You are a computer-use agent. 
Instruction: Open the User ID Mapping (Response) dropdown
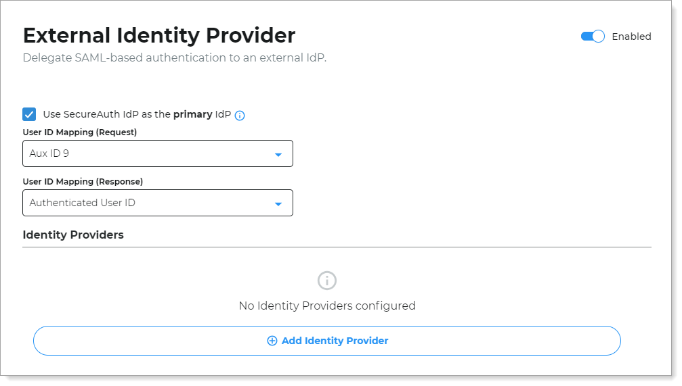[x=157, y=203]
